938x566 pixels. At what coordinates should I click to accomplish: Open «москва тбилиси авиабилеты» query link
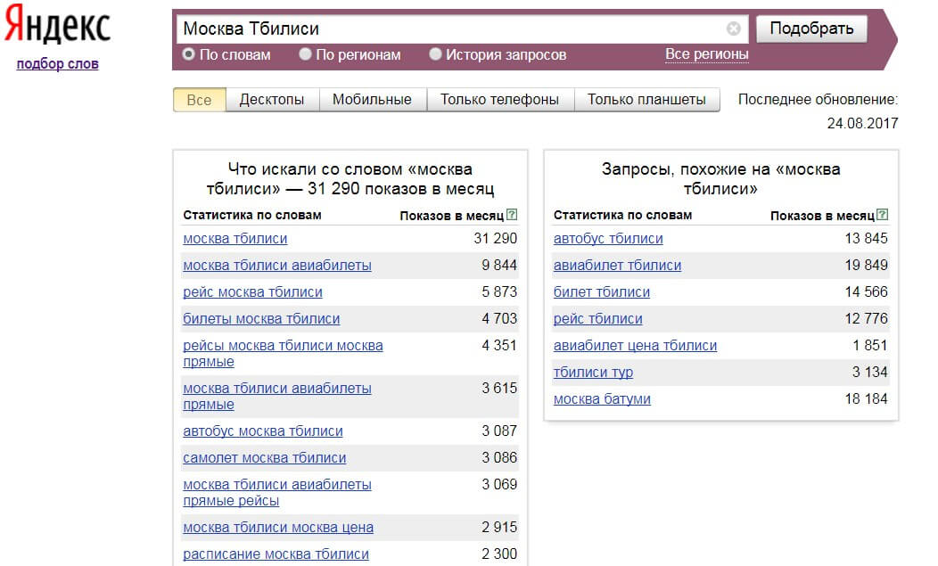pos(277,265)
